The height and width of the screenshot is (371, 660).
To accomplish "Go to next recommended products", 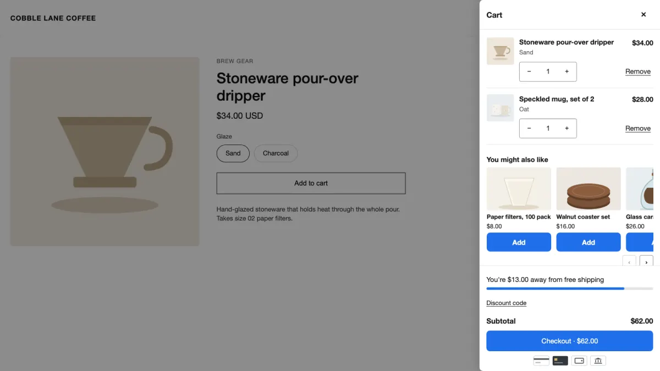I will tap(646, 262).
